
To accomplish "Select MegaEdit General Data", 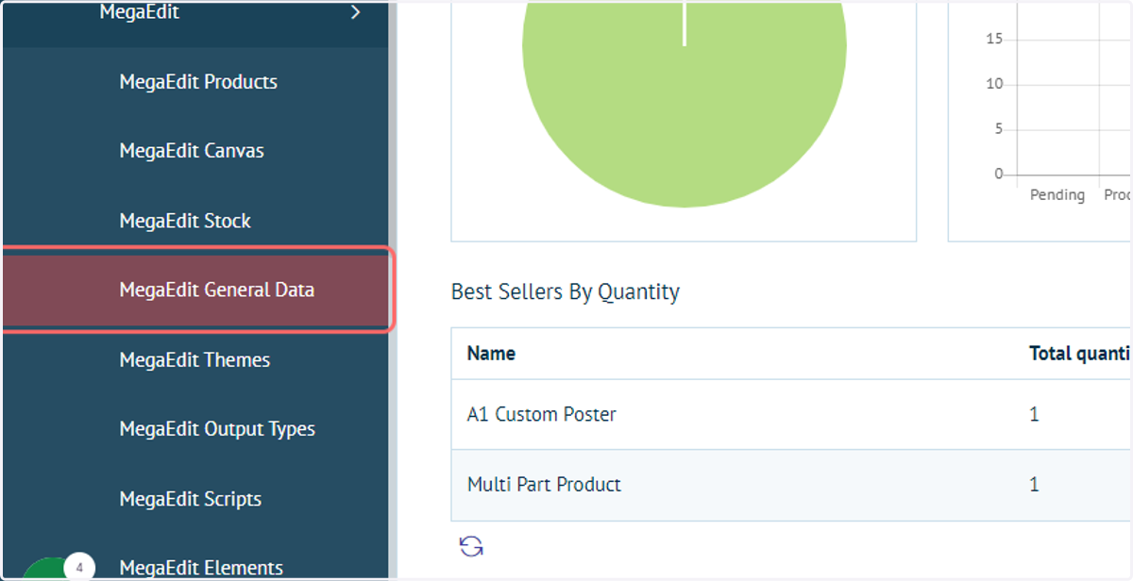I will [x=195, y=290].
